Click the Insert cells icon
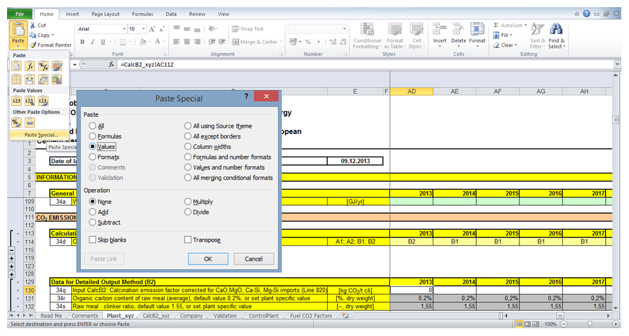Viewport: 629px width, 336px height. [439, 30]
